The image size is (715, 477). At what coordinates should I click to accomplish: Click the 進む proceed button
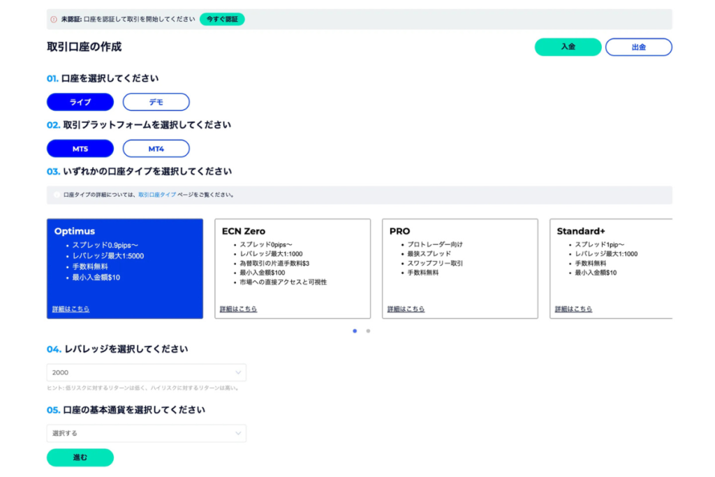click(x=80, y=457)
